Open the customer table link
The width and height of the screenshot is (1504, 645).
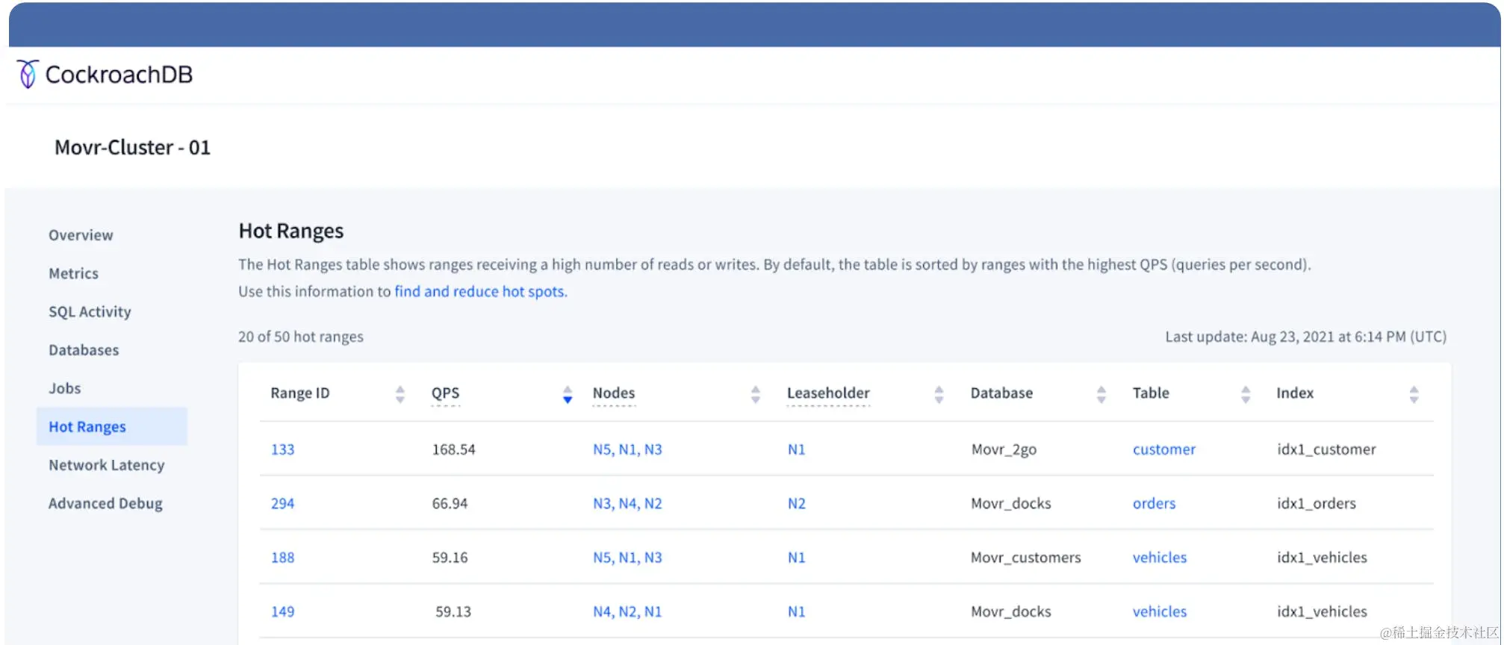(1164, 449)
